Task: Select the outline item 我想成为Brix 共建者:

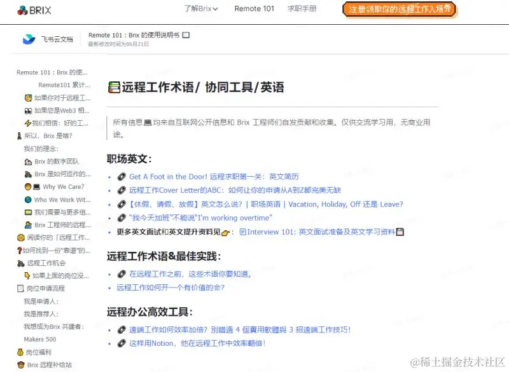Action: click(x=54, y=327)
